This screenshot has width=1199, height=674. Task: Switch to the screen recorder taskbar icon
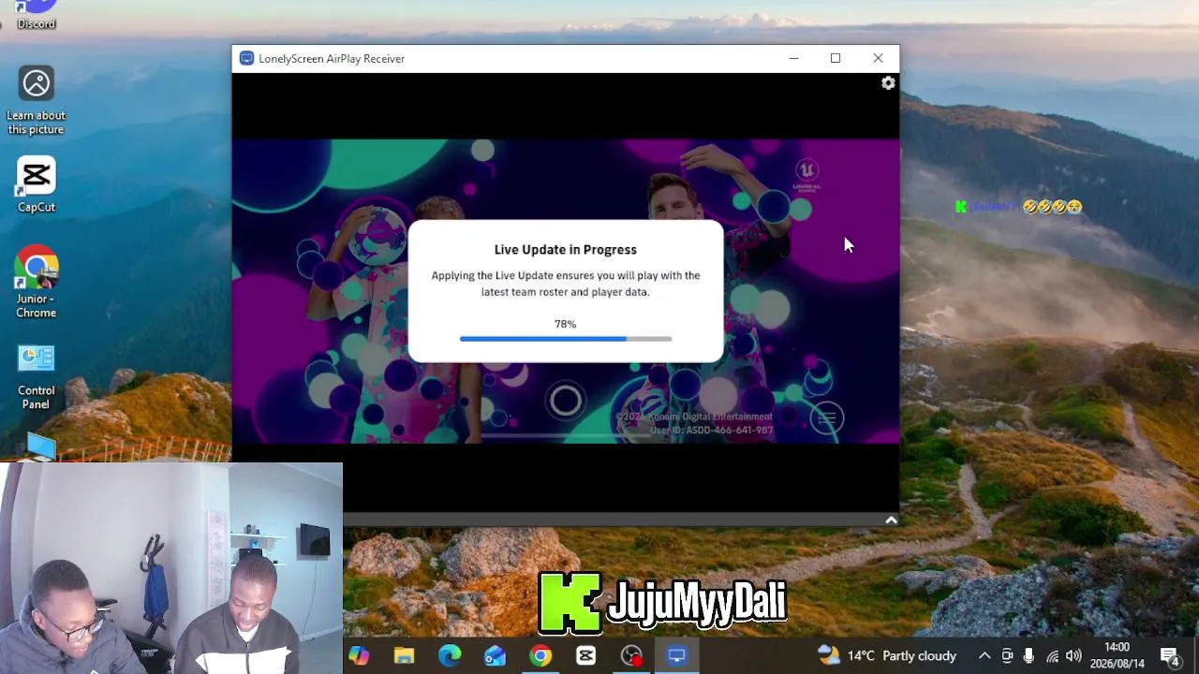click(631, 655)
